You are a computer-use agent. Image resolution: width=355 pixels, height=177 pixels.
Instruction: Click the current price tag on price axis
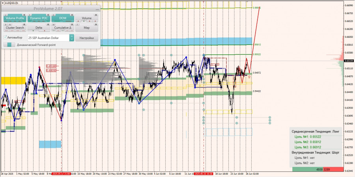pyautogui.click(x=349, y=61)
